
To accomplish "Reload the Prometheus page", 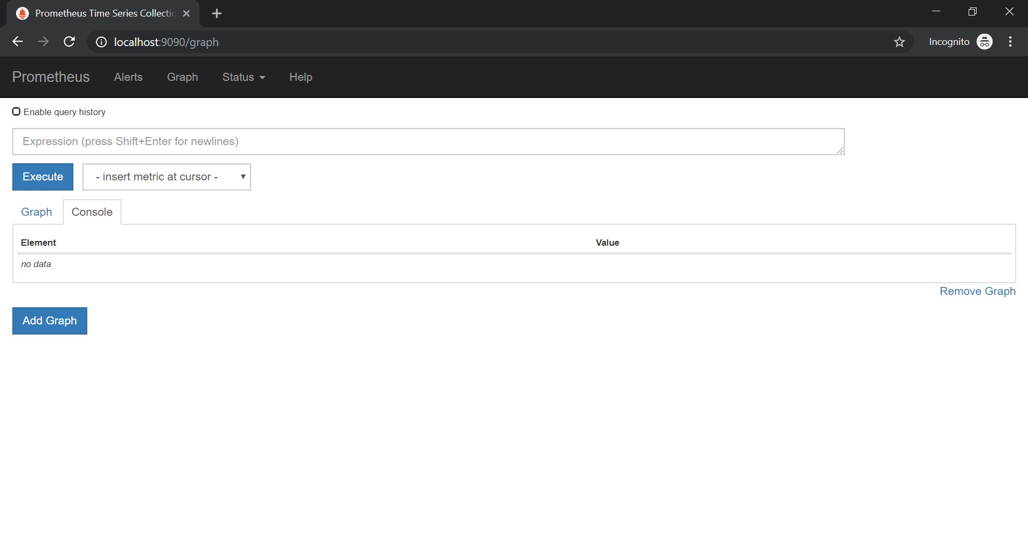I will [69, 42].
